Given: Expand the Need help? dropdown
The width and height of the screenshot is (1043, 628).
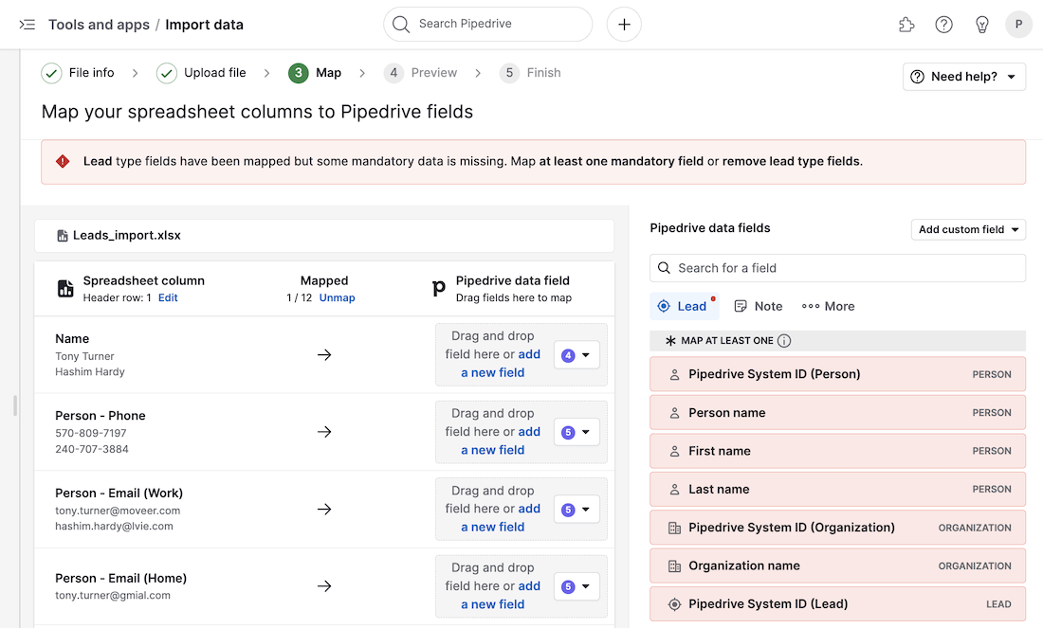Looking at the screenshot, I should click(x=964, y=77).
